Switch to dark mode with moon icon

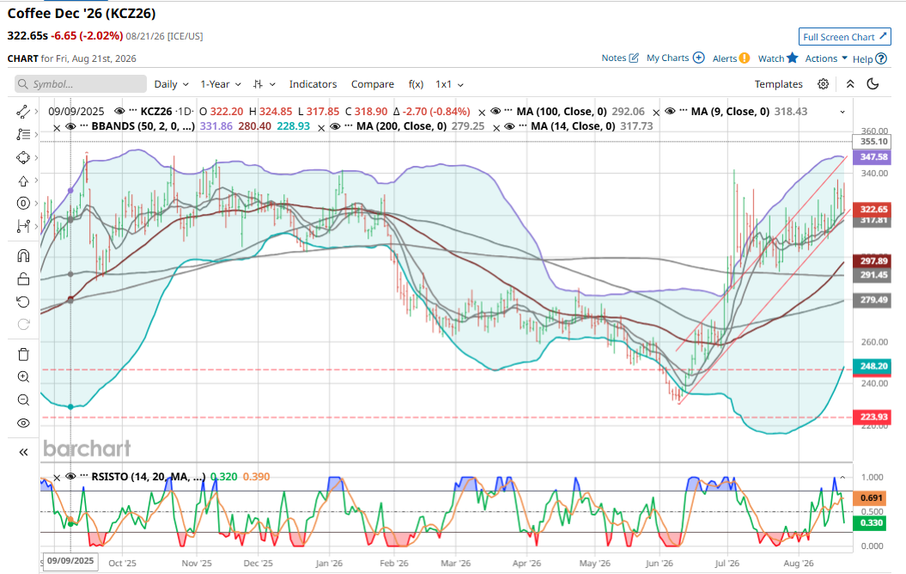[873, 84]
